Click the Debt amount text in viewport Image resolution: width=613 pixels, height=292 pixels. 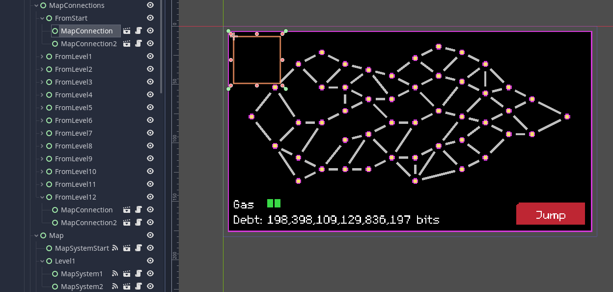tap(336, 220)
